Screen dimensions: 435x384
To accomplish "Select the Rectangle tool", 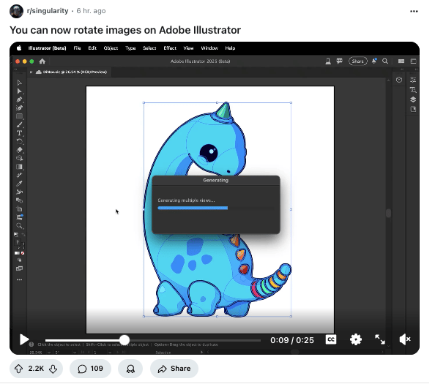I will click(20, 116).
